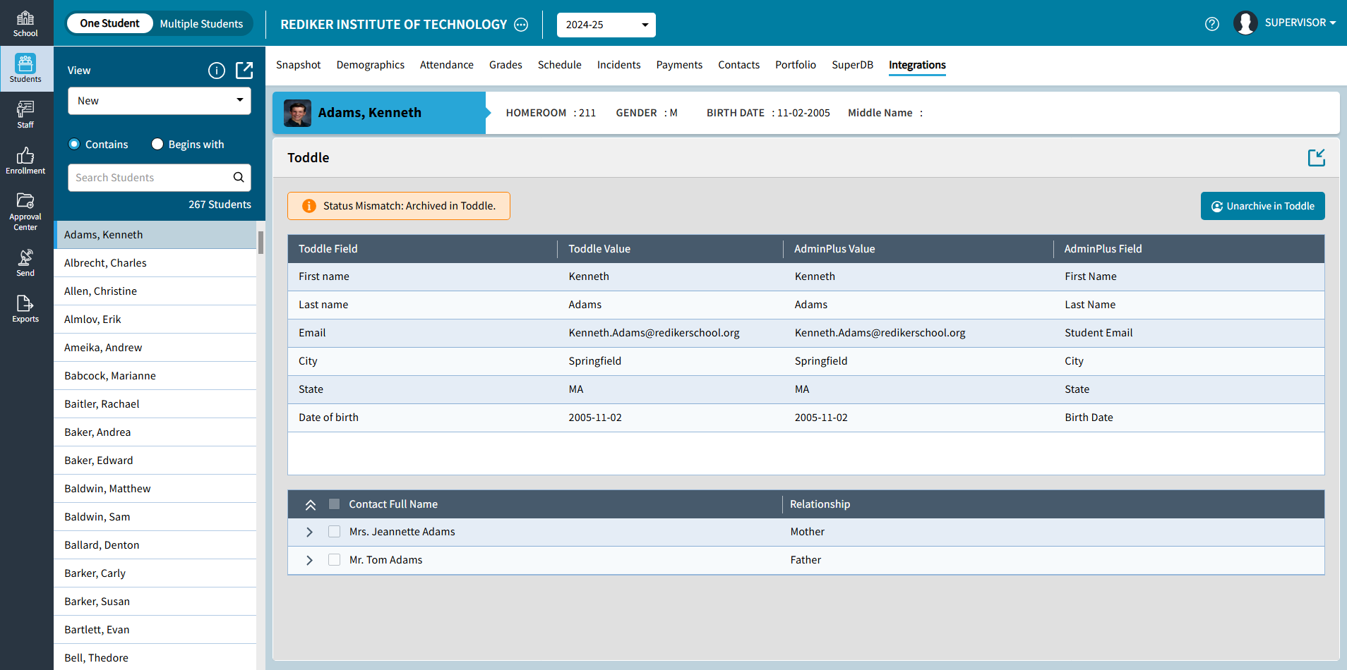Viewport: 1347px width, 670px height.
Task: Click the Unarchive in Toddle button
Action: [x=1263, y=206]
